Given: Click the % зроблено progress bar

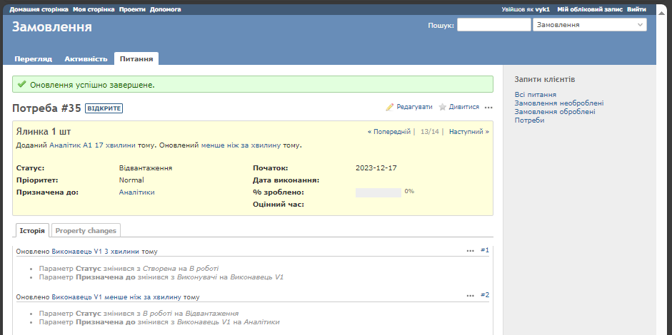Looking at the screenshot, I should click(378, 192).
